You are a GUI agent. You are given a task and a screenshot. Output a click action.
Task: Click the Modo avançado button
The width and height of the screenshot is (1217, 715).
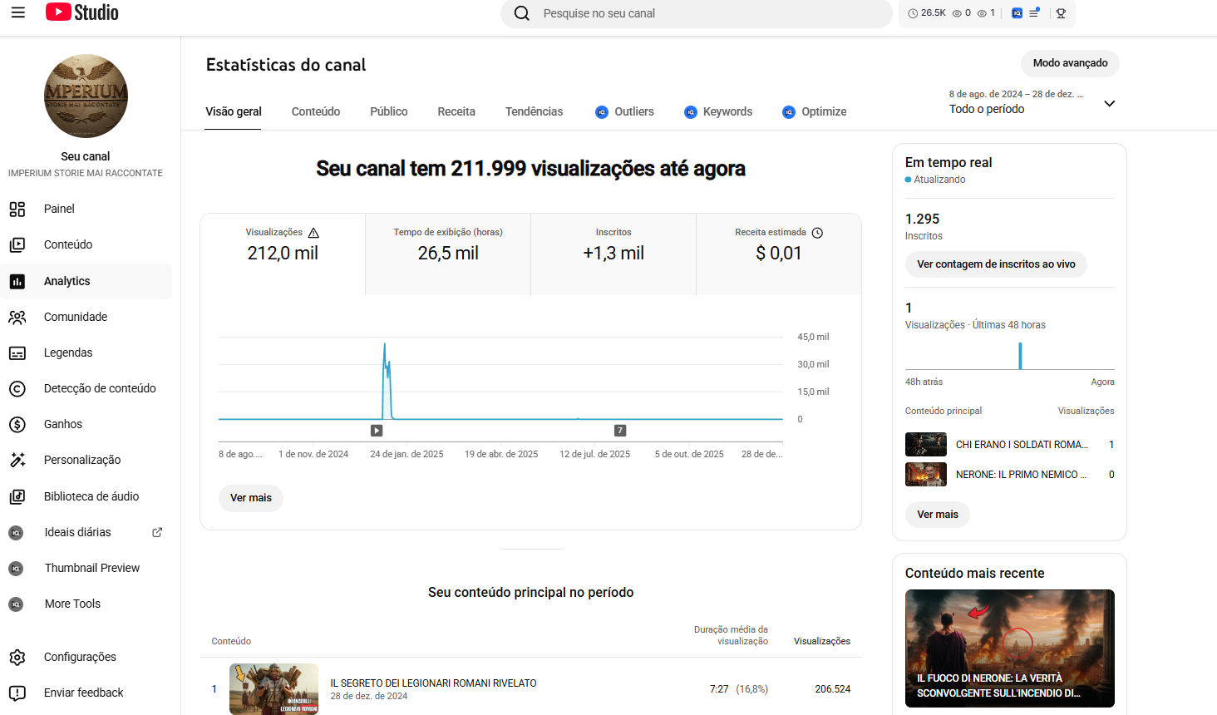pyautogui.click(x=1070, y=63)
